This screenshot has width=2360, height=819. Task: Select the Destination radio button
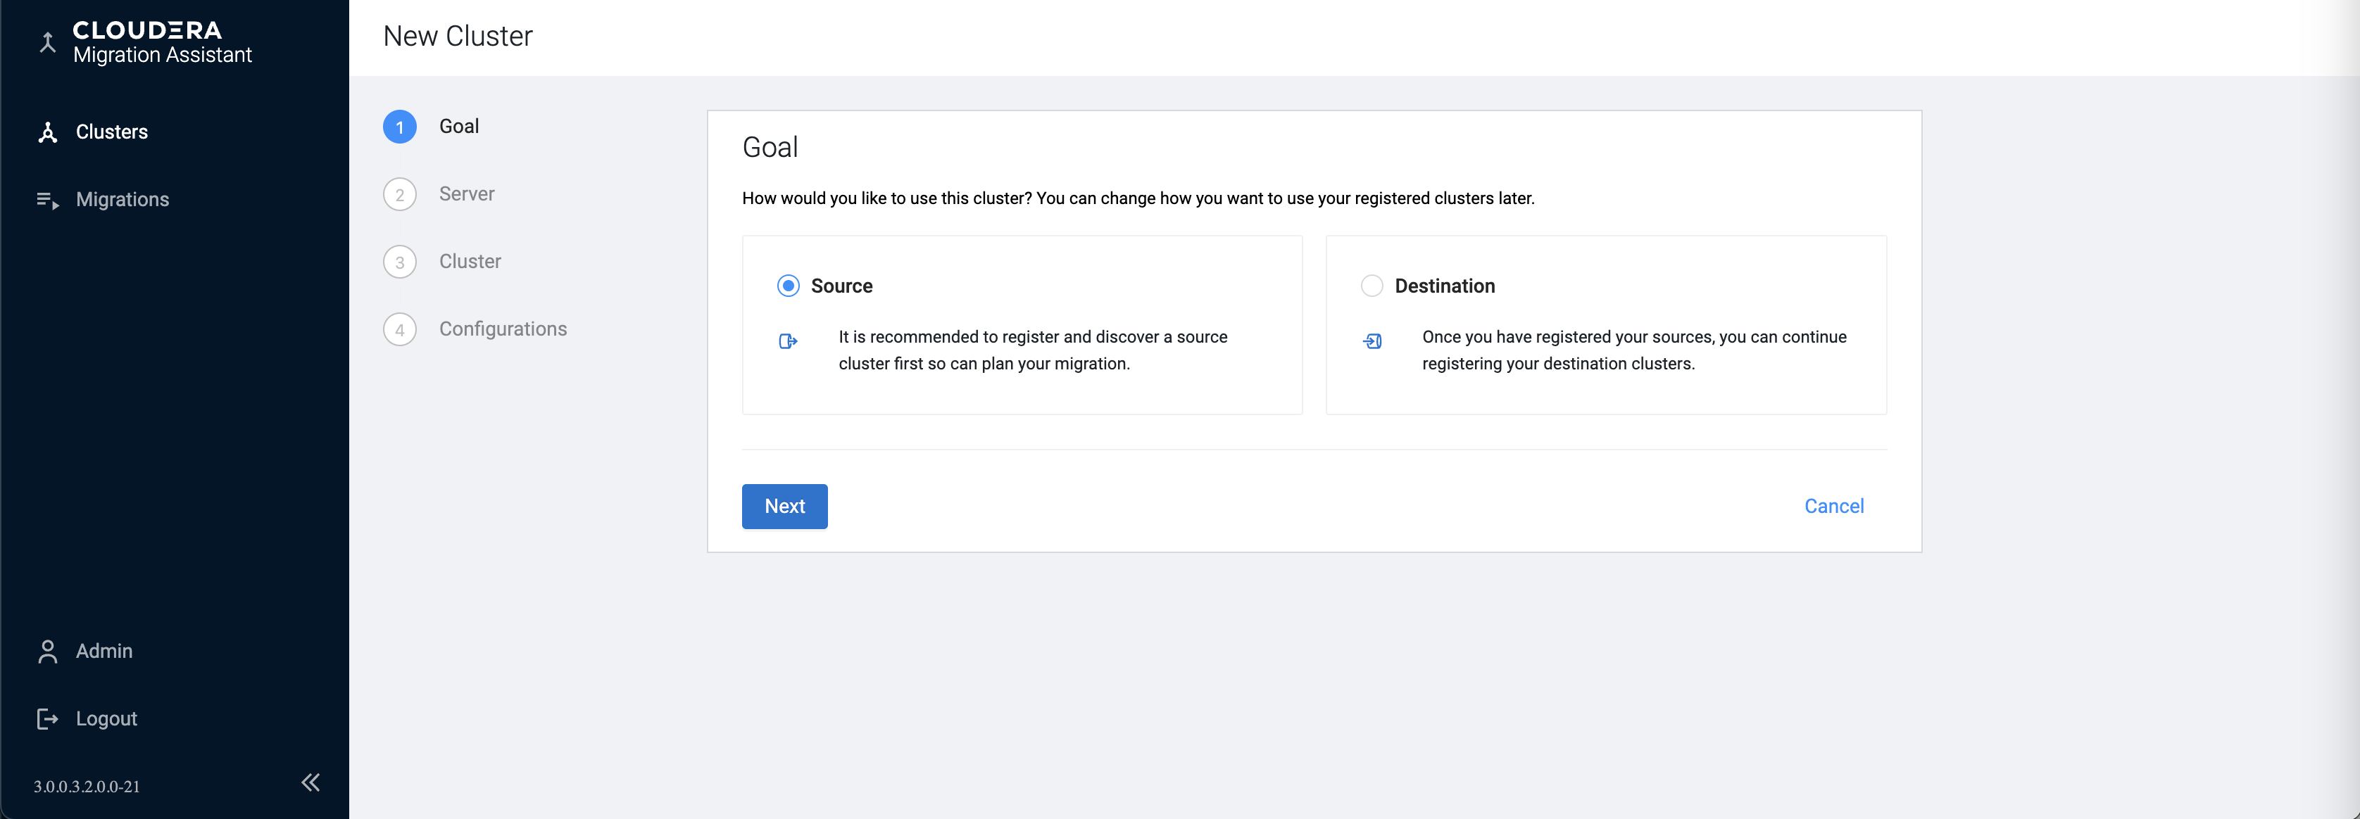click(x=1372, y=286)
